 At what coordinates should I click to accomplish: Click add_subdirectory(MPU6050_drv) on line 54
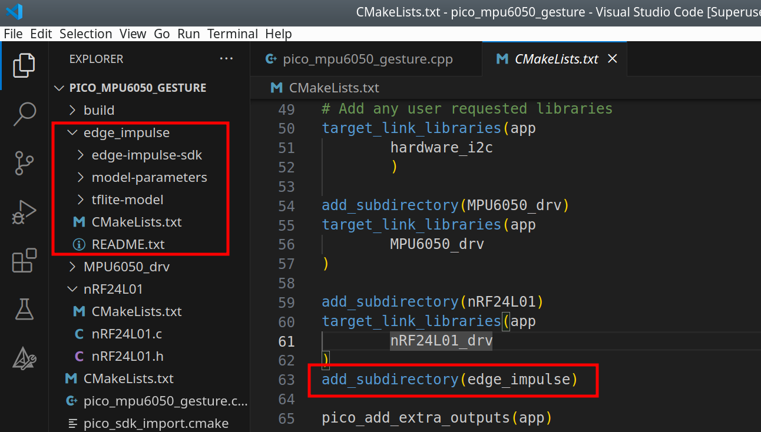point(446,205)
